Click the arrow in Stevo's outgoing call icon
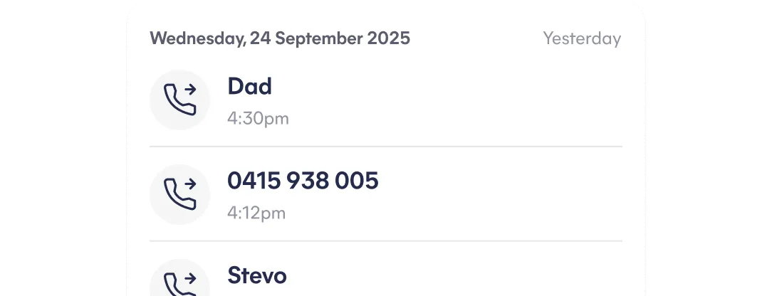This screenshot has height=296, width=772. (x=190, y=279)
